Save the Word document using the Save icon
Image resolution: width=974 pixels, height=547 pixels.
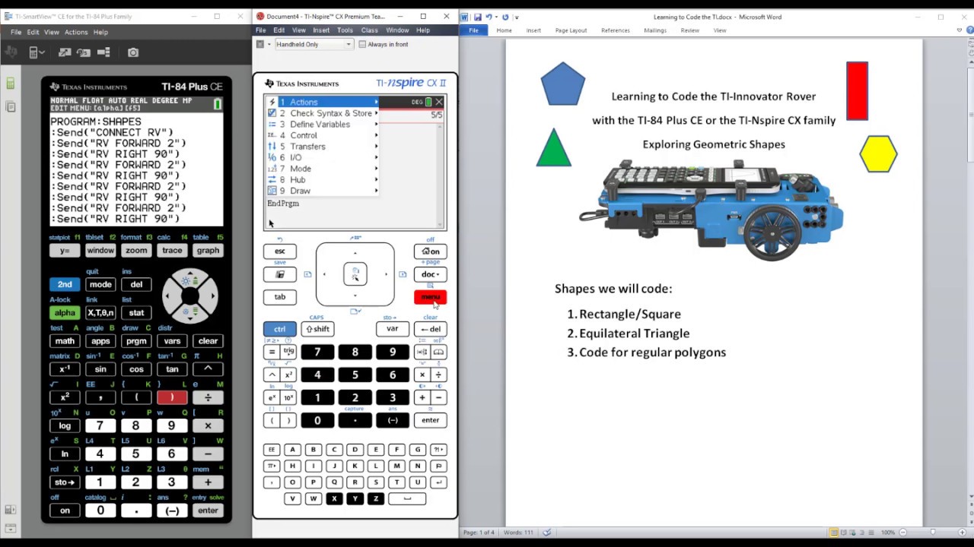477,17
